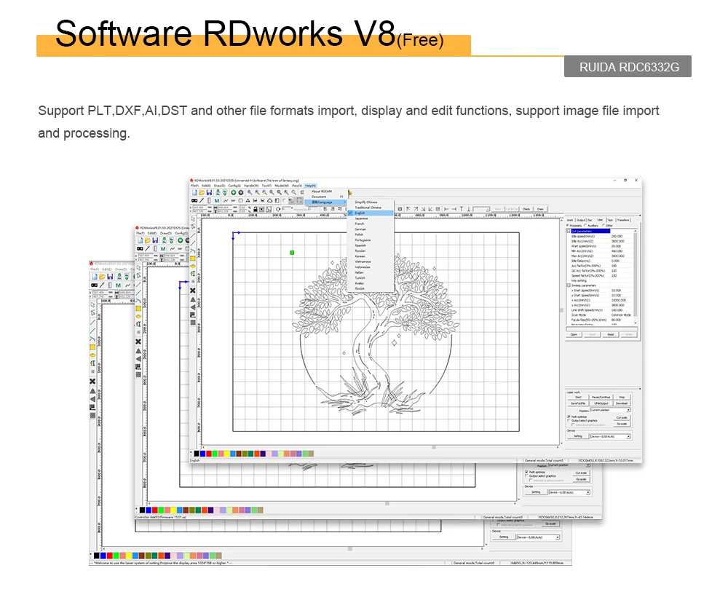Pick red swatch in front window palette
The width and height of the screenshot is (728, 616).
209,454
